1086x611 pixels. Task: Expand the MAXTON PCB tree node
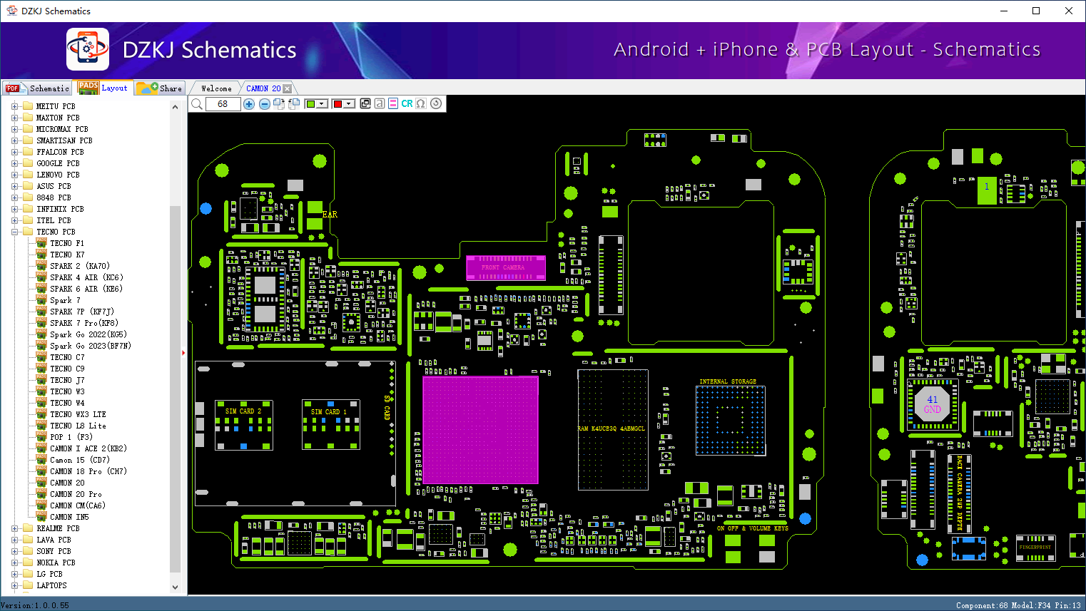point(14,118)
